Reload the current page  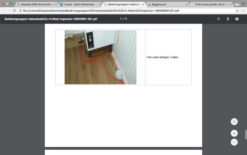point(14,11)
